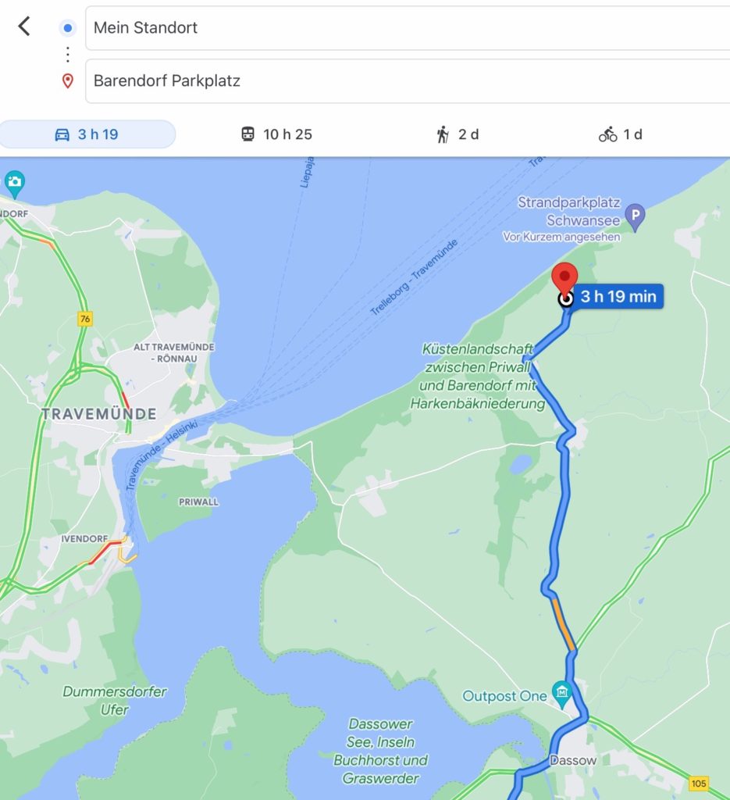Edit the Mein Standort start field
This screenshot has width=730, height=800.
click(408, 28)
